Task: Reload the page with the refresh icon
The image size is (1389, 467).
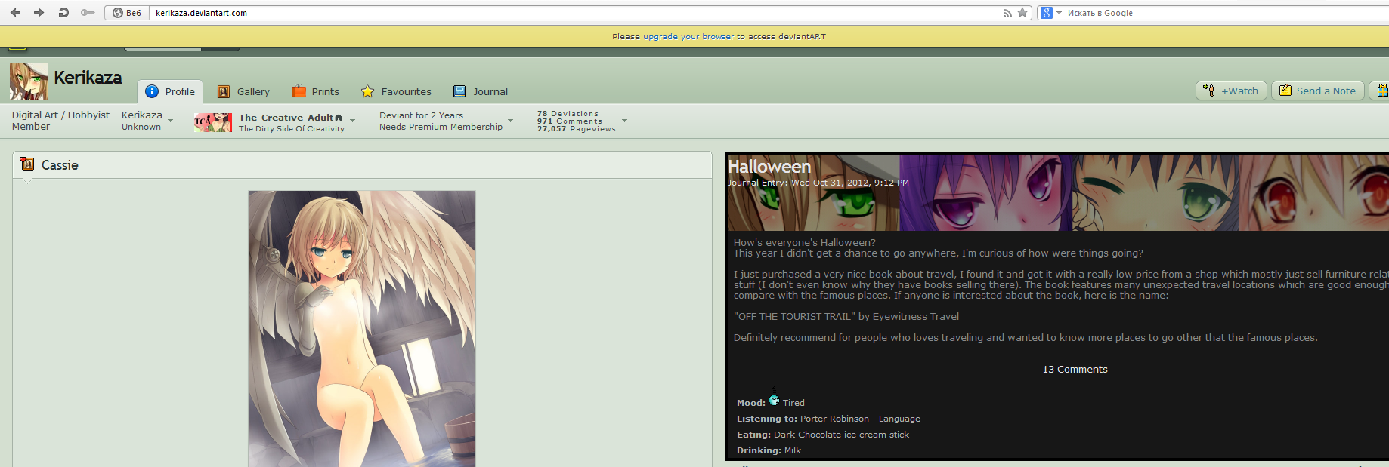Action: point(63,13)
